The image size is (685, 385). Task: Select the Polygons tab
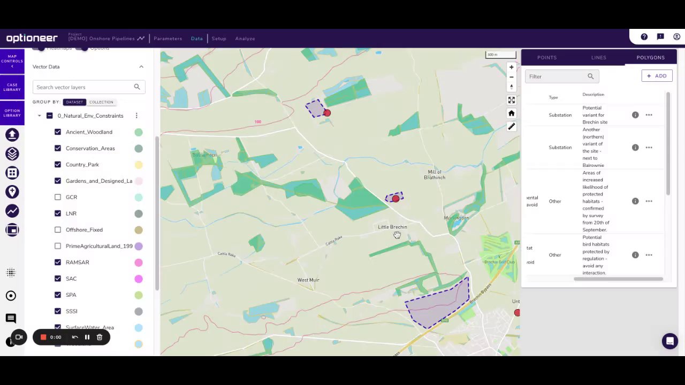coord(651,58)
